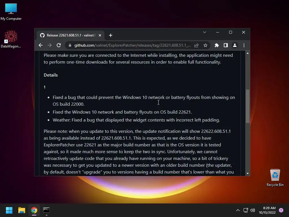The height and width of the screenshot is (217, 289).
Task: Go back to the previous page in Chrome
Action: coord(41,45)
